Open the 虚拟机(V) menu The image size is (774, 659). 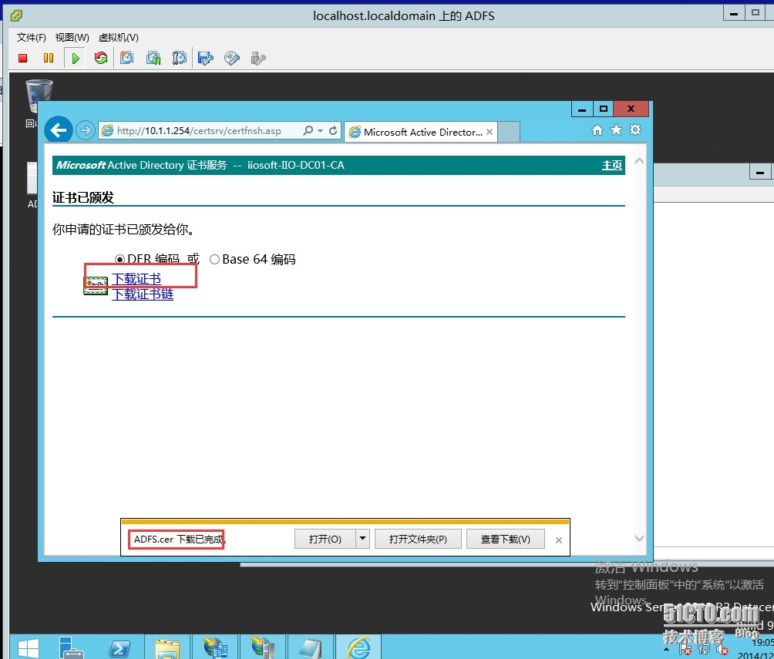pyautogui.click(x=119, y=38)
